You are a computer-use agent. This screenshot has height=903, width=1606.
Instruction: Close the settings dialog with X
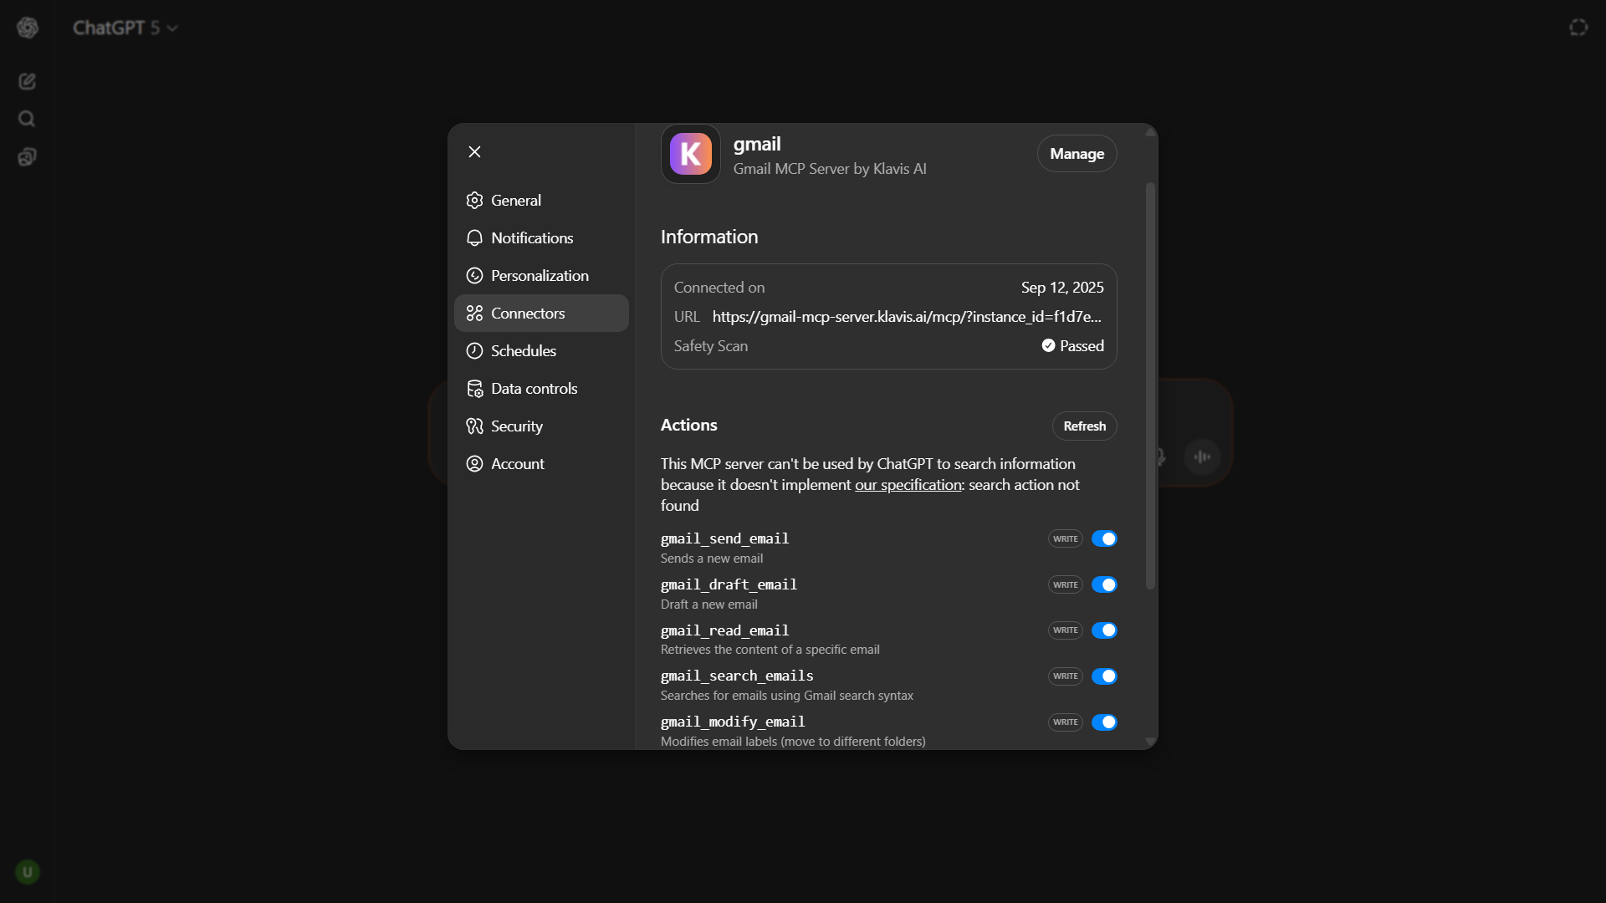(474, 152)
